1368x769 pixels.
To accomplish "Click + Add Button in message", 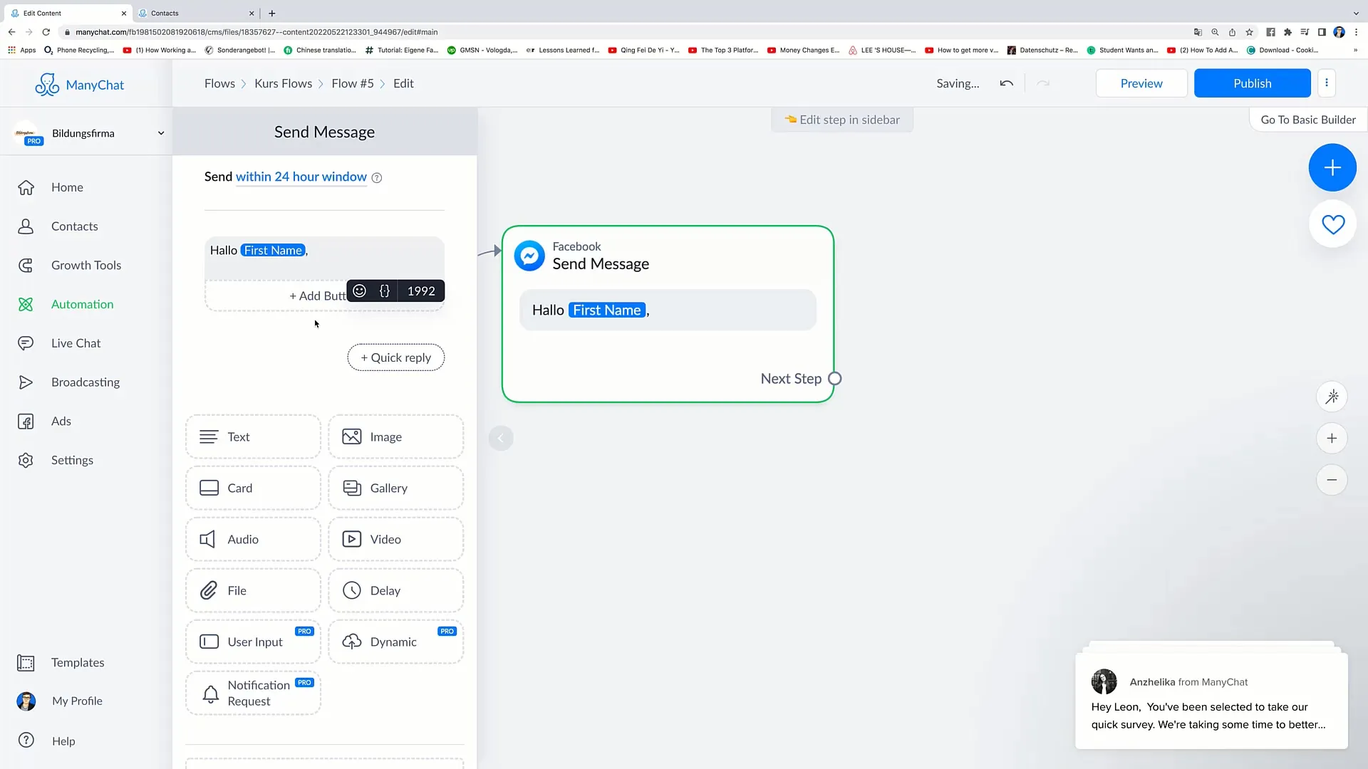I will click(x=317, y=296).
